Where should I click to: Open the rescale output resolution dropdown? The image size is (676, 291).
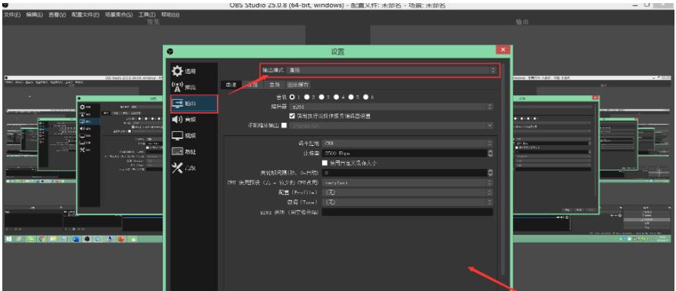tap(391, 126)
